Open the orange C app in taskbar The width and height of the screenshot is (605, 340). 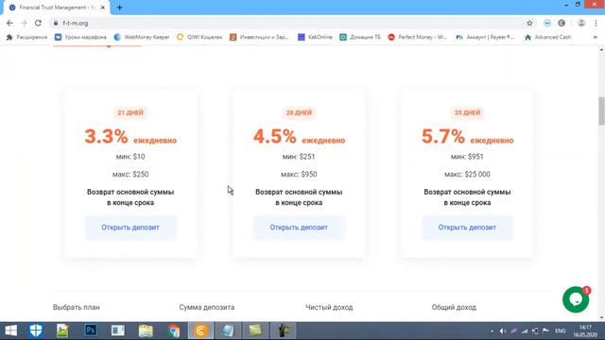click(200, 331)
